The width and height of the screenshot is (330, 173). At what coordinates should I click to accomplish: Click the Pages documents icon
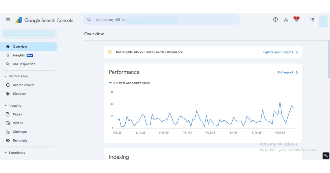[x=8, y=114]
